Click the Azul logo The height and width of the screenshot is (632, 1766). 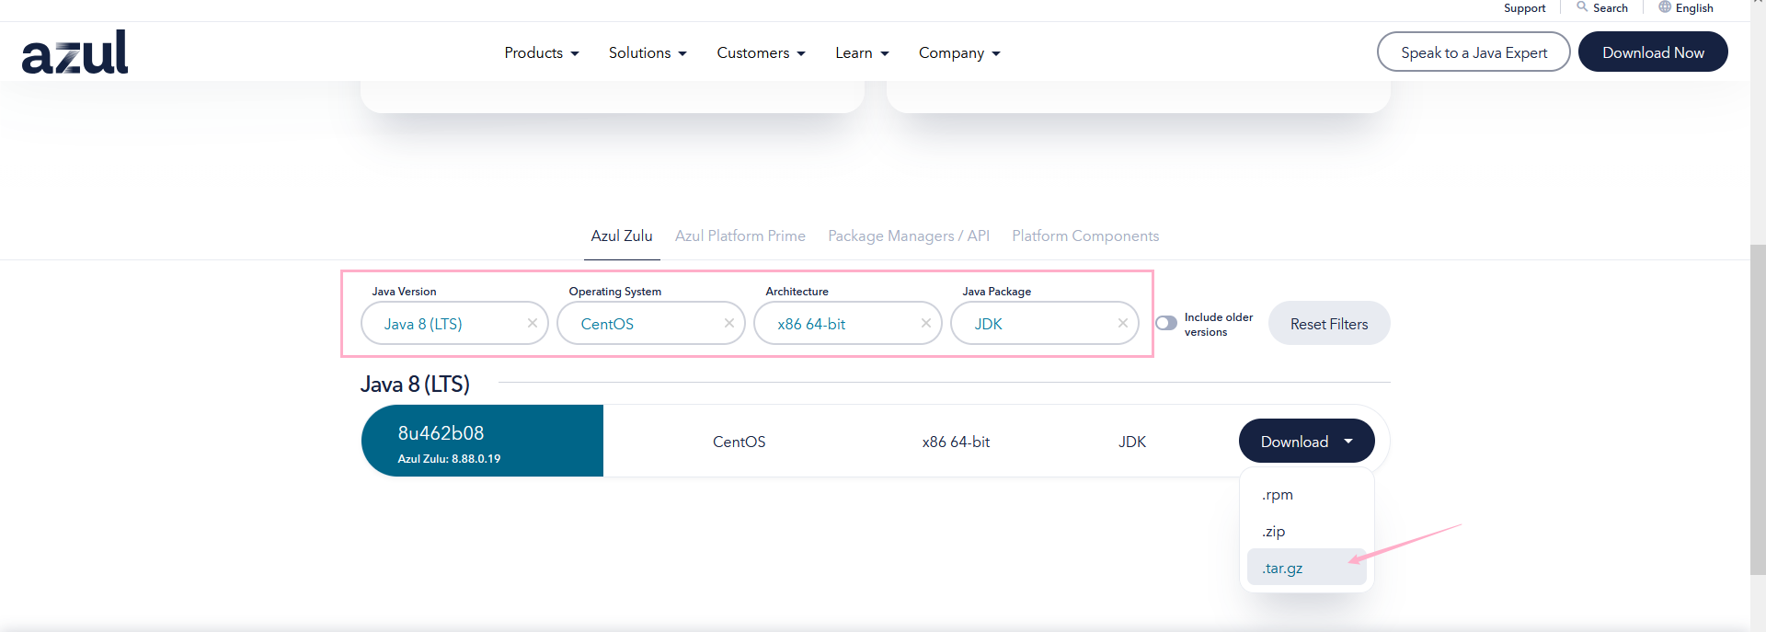pos(75,52)
